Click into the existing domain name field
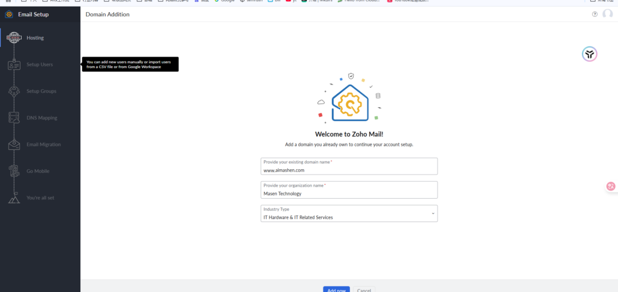The width and height of the screenshot is (618, 292). pyautogui.click(x=349, y=166)
